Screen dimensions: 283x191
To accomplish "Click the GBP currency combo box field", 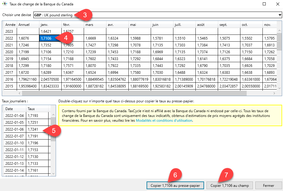I will tap(158, 15).
